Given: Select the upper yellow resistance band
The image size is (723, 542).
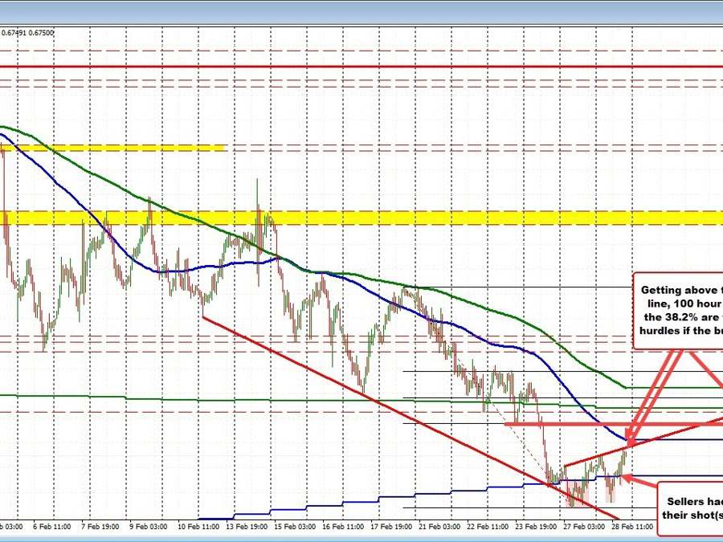Looking at the screenshot, I should pos(112,148).
